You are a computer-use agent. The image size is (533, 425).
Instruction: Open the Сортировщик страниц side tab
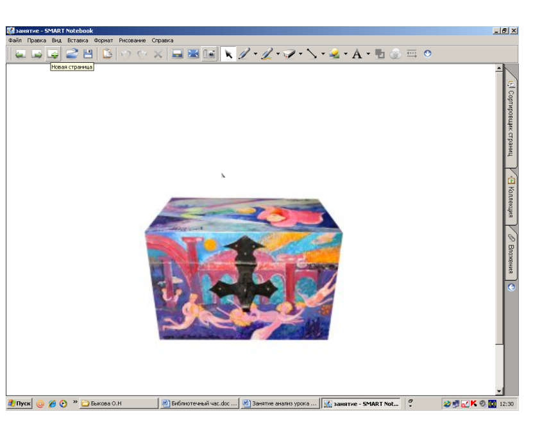511,118
